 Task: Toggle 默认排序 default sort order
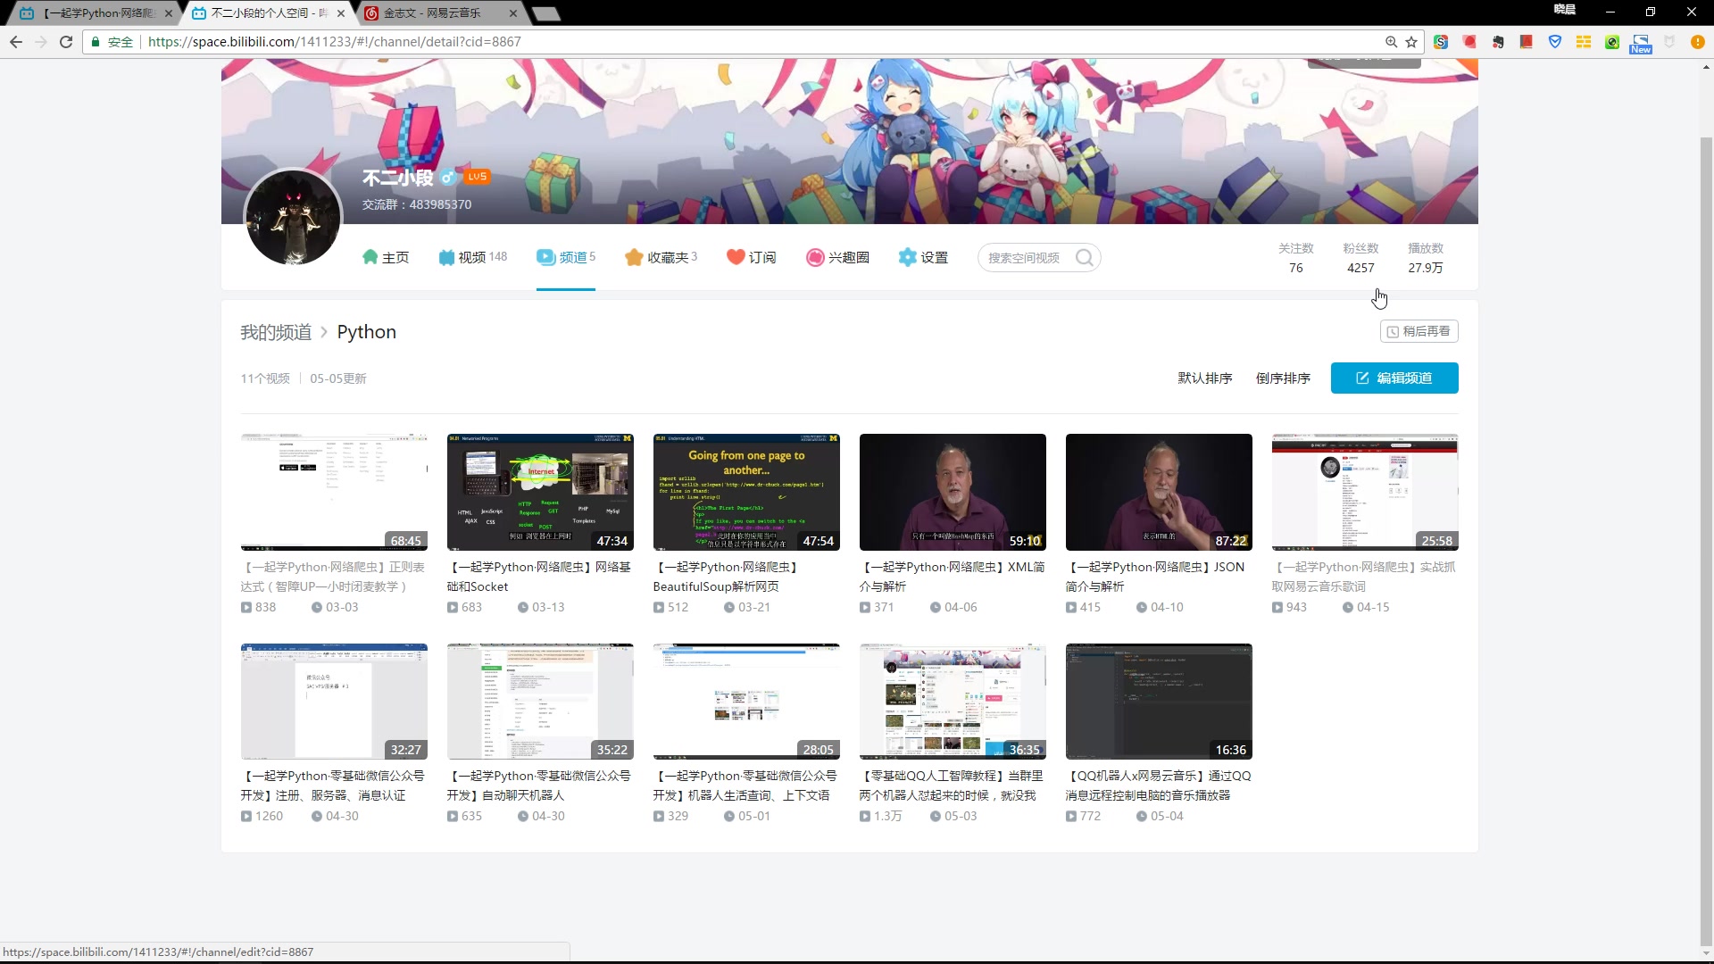[1205, 378]
